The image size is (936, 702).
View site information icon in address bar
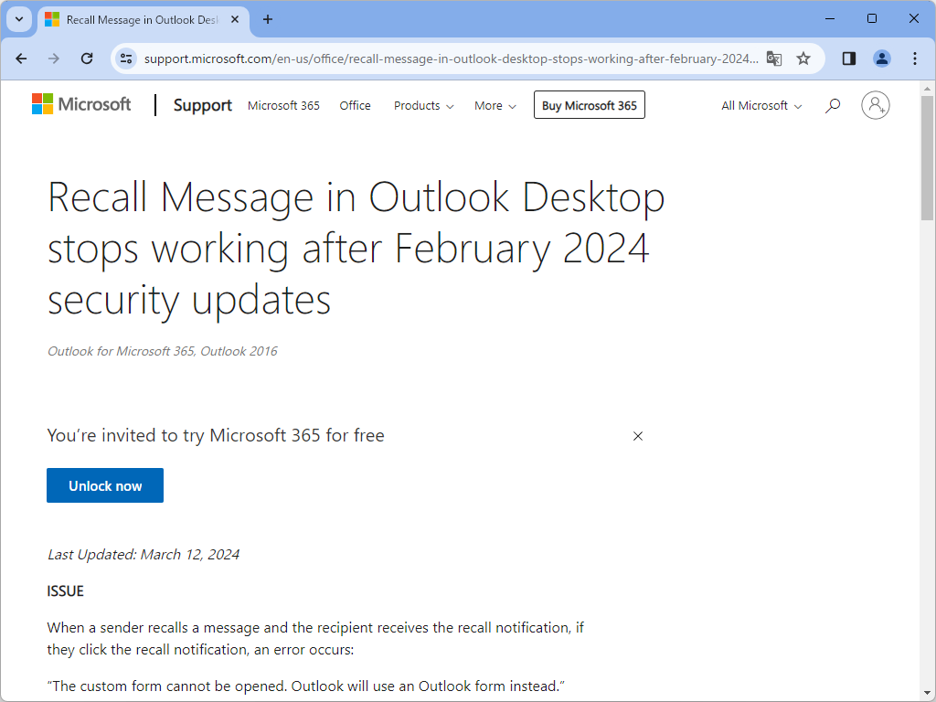pos(126,58)
